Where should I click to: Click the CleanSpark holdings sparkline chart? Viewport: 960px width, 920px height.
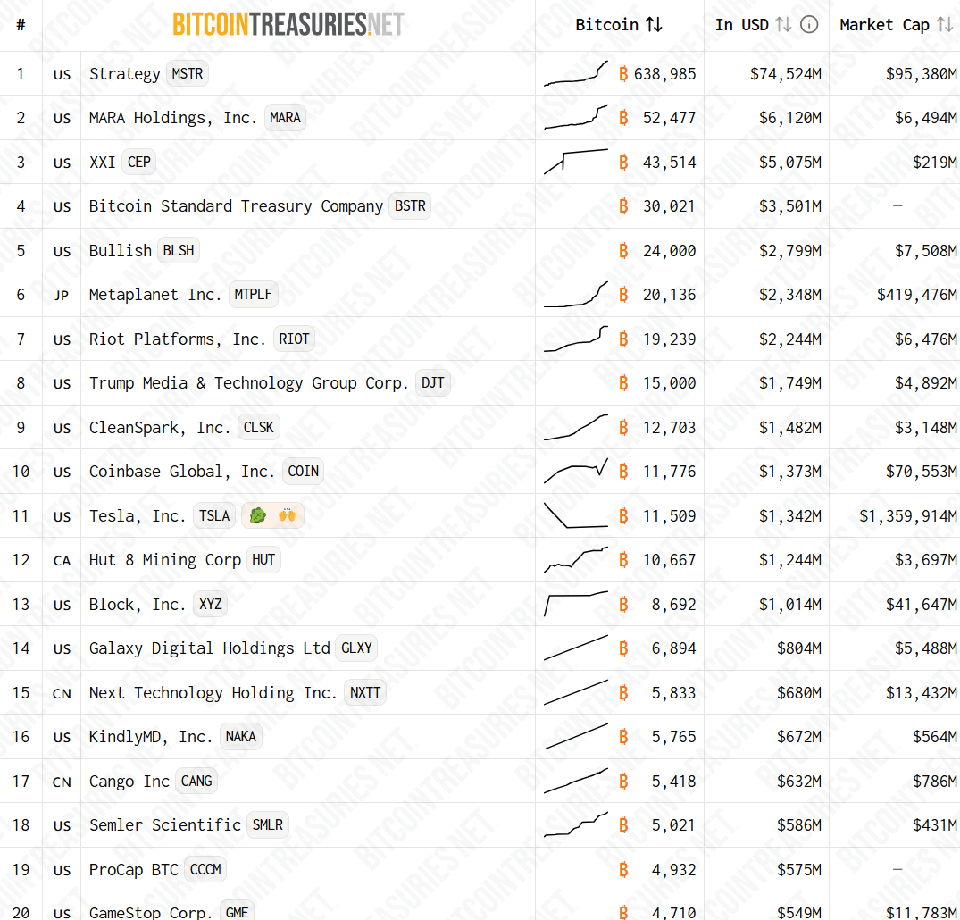tap(576, 428)
